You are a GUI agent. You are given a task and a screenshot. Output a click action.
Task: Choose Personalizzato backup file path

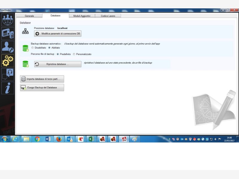74,54
